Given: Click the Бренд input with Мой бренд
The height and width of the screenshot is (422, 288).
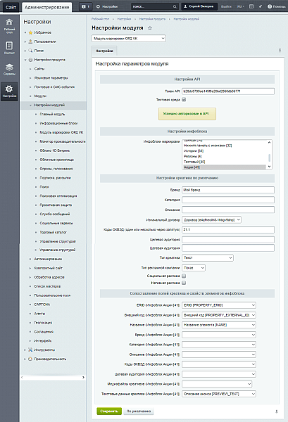Looking at the screenshot, I should click(228, 190).
